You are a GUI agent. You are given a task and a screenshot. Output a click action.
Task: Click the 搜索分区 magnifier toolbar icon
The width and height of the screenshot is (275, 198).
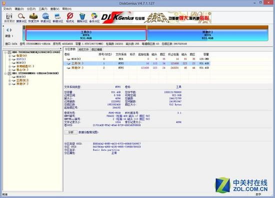[x=21, y=17]
